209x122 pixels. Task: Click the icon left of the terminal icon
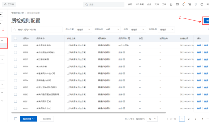[x=171, y=4]
